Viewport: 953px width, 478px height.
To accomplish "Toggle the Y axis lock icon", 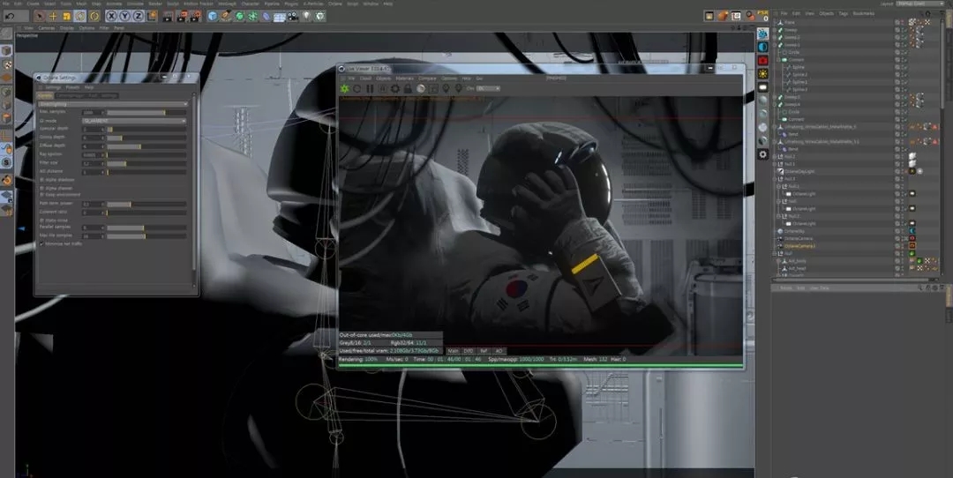I will point(124,17).
